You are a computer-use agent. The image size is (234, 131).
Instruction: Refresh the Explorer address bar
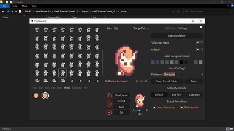(x=178, y=11)
